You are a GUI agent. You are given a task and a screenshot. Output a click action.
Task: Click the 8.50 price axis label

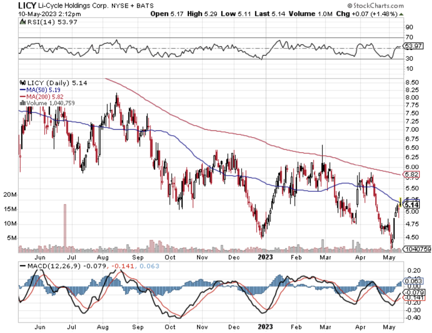coord(412,82)
